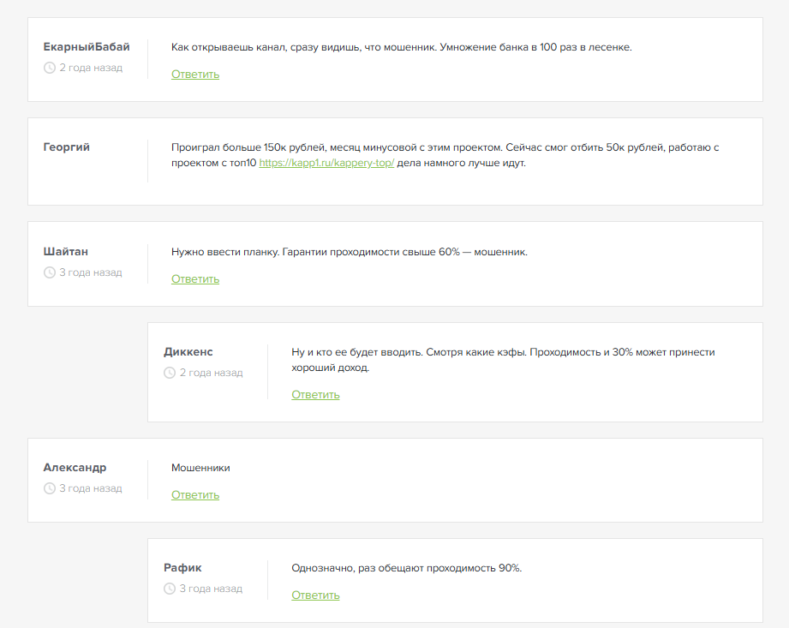Reply to ЕкарныйБабай's comment via Ответить
The width and height of the screenshot is (789, 628).
coord(195,75)
